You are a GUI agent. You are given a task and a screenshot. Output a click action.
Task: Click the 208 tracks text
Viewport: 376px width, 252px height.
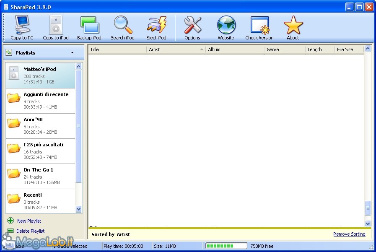coord(34,76)
